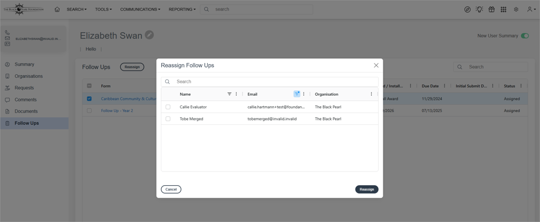Open the COMMUNICATIONS dropdown menu
The height and width of the screenshot is (222, 540).
[x=140, y=9]
